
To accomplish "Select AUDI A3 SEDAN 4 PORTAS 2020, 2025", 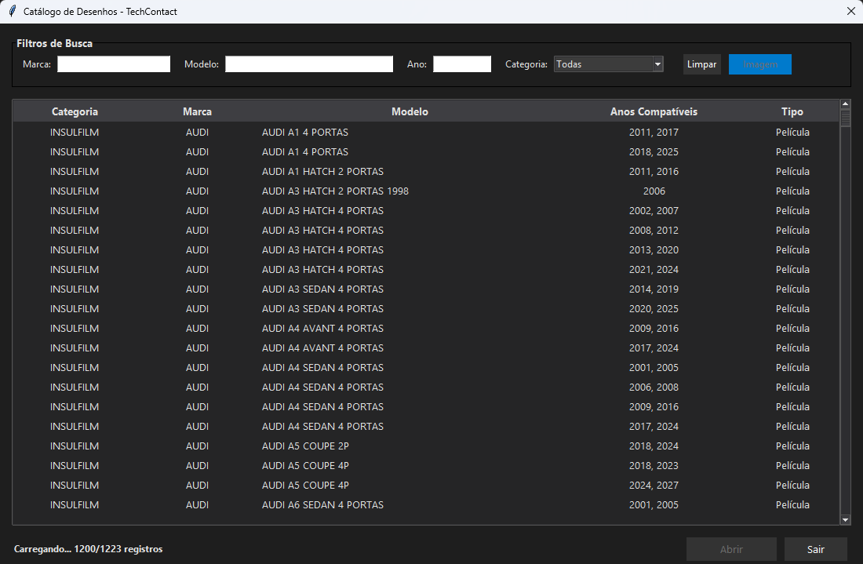I will 426,309.
